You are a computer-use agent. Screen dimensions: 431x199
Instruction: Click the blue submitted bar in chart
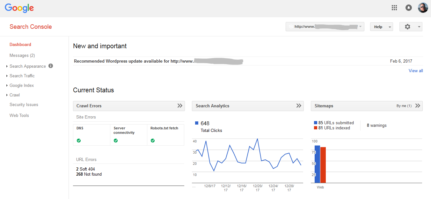click(317, 164)
